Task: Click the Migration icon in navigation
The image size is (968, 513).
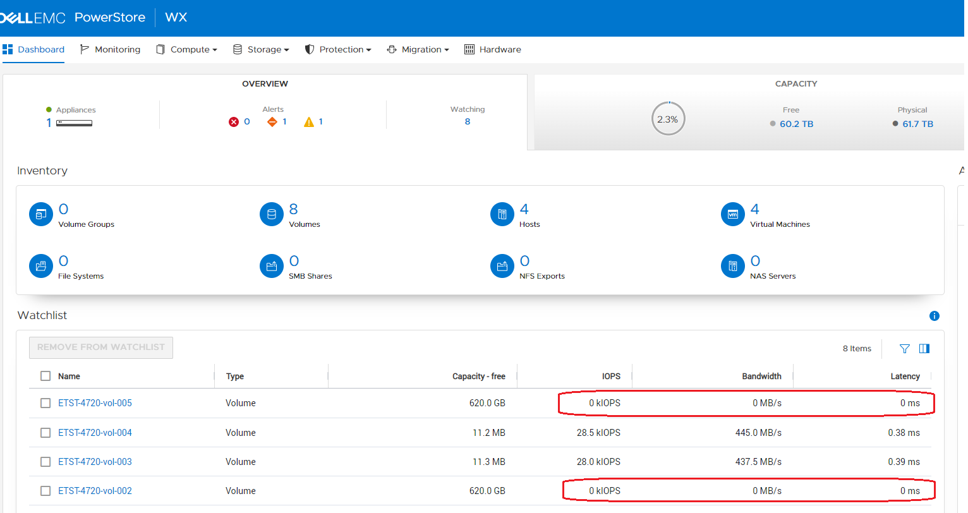Action: [392, 49]
